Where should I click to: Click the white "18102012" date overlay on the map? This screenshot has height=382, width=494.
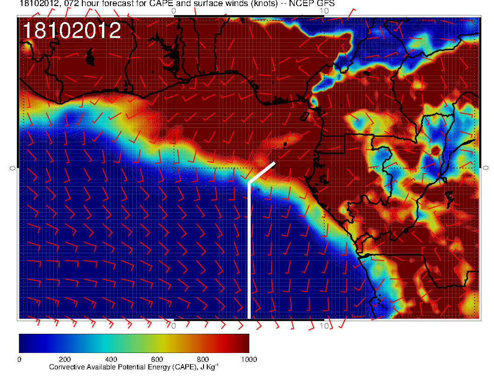point(72,31)
